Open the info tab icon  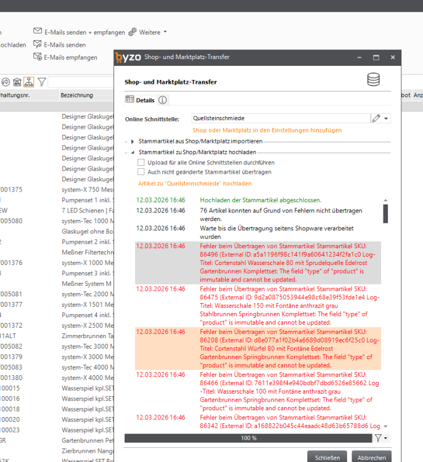coord(163,100)
